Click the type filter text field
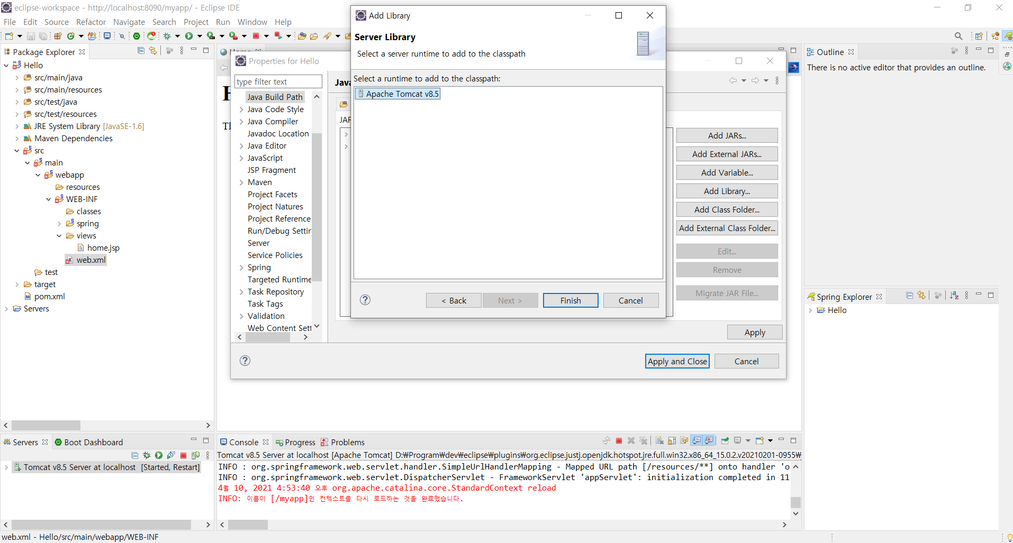 (278, 81)
